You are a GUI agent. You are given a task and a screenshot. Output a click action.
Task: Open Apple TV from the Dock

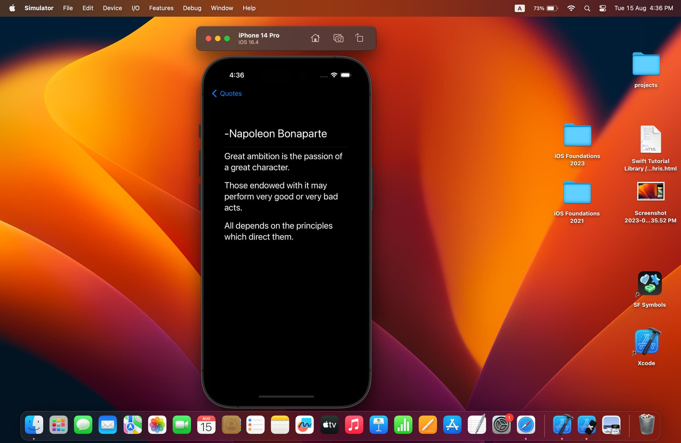click(329, 425)
